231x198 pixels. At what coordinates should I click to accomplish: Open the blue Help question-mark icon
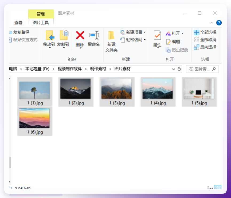pos(219,23)
